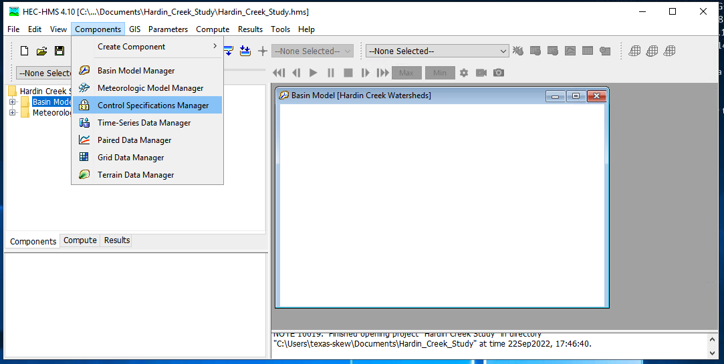Select the gray plus-sign tool icon
Viewport: 724px width, 364px height.
262,51
